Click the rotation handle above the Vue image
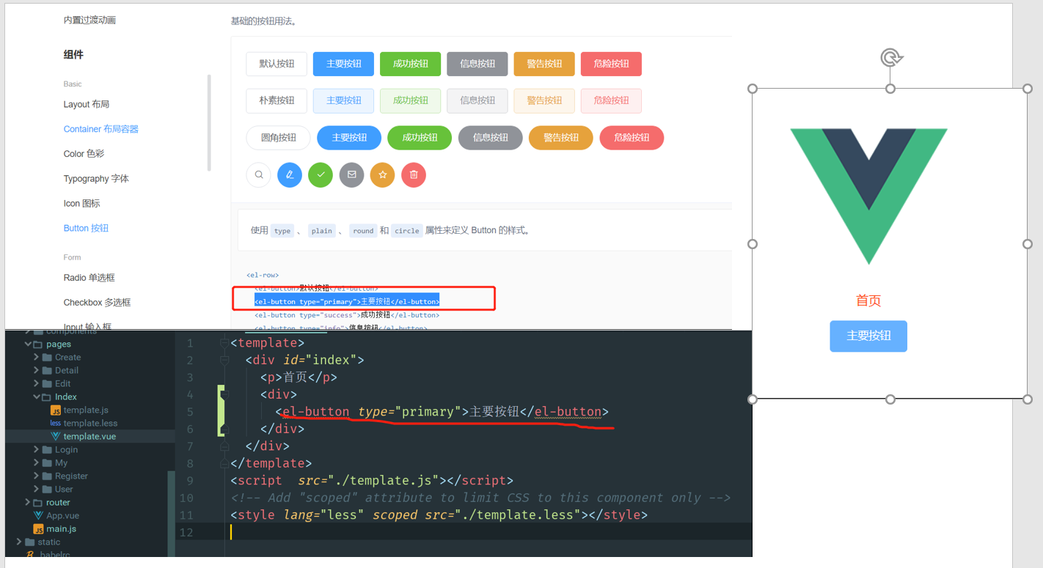 point(891,57)
